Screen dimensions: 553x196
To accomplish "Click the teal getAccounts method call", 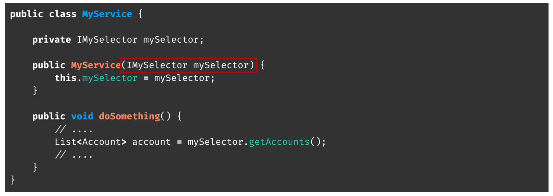I will 279,142.
